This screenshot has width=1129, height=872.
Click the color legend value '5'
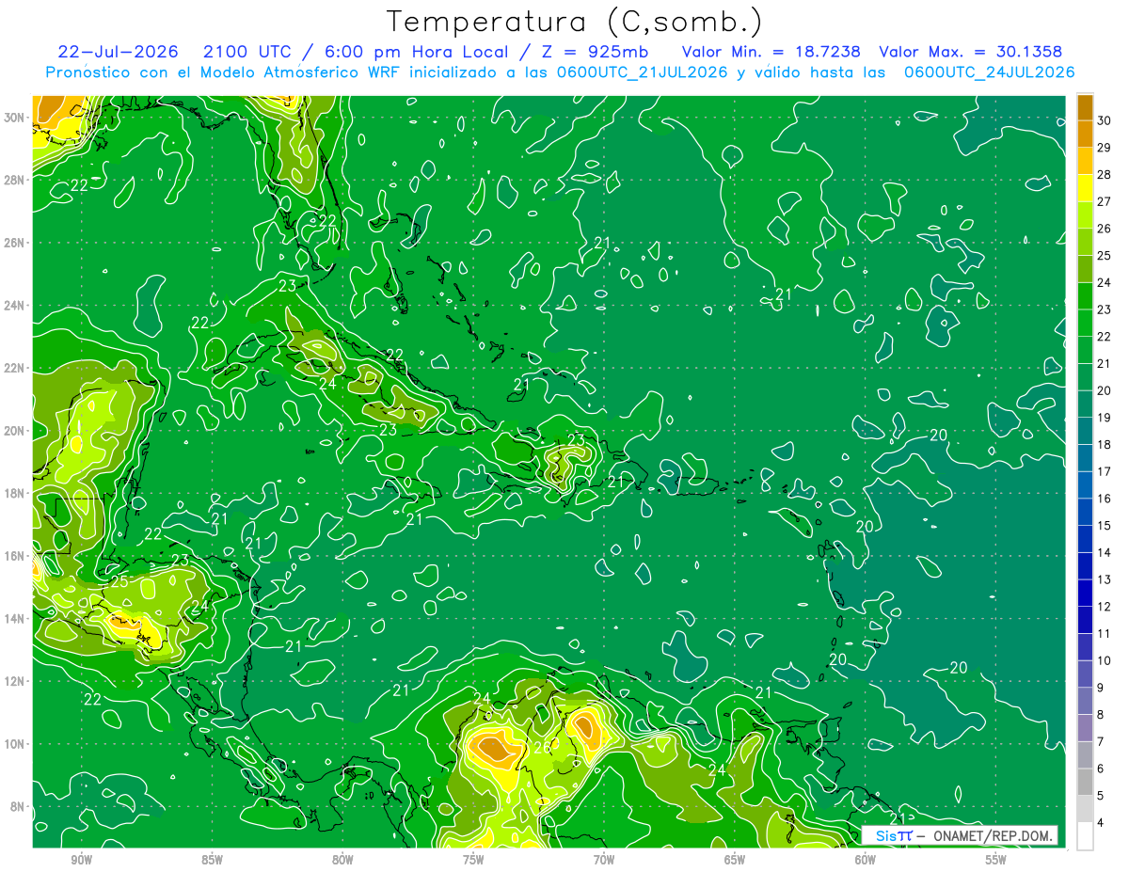tap(1102, 796)
